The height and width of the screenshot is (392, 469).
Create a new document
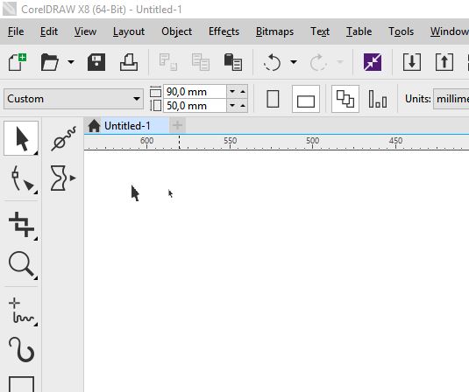[17, 62]
